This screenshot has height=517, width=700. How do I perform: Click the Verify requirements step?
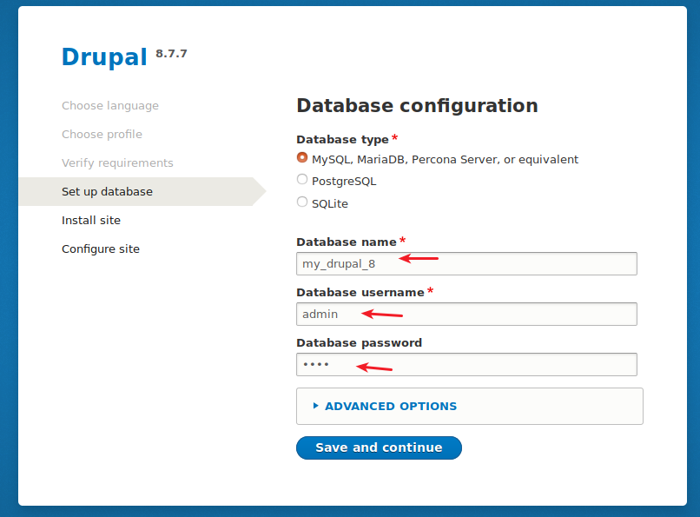tap(117, 162)
